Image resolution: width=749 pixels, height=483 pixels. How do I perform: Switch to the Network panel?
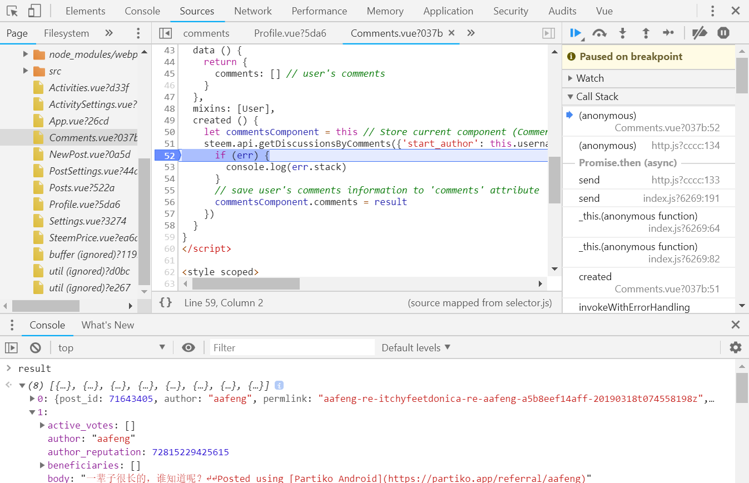tap(253, 11)
